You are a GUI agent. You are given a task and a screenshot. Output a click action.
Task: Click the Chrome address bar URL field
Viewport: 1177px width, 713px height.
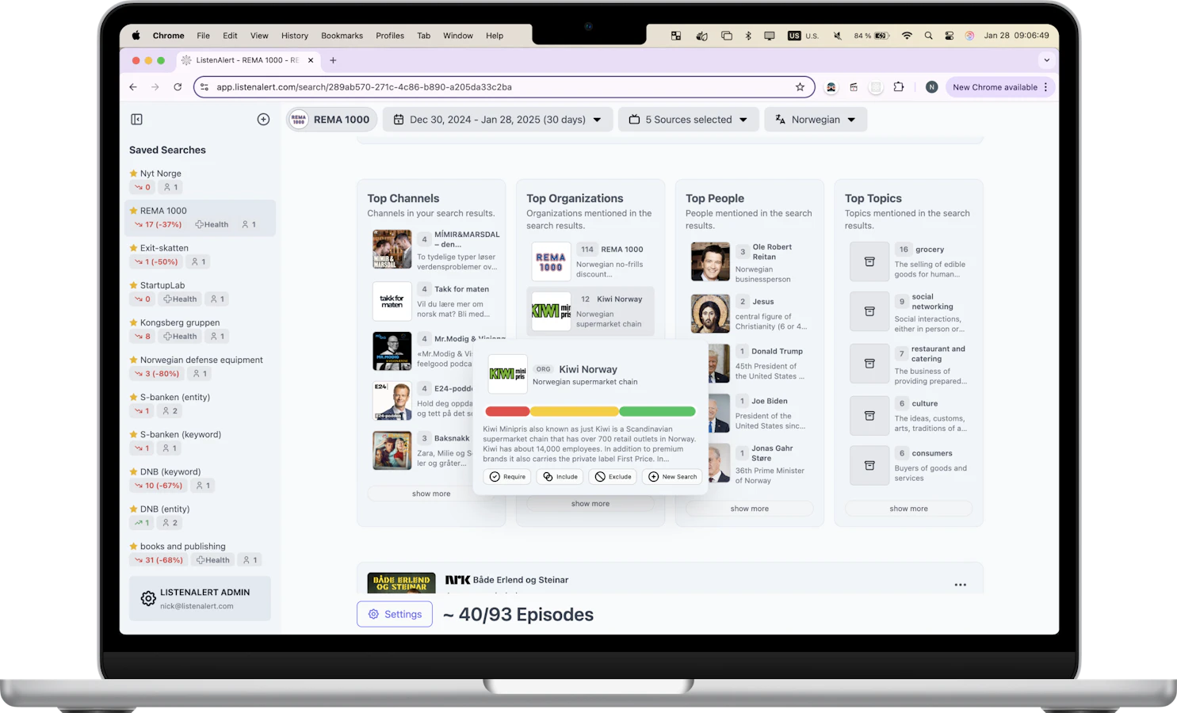point(503,87)
